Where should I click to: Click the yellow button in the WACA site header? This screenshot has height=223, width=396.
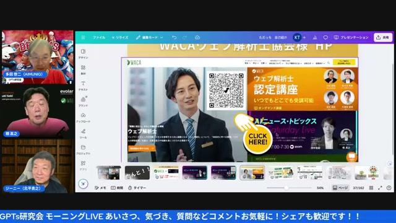pyautogui.click(x=344, y=62)
